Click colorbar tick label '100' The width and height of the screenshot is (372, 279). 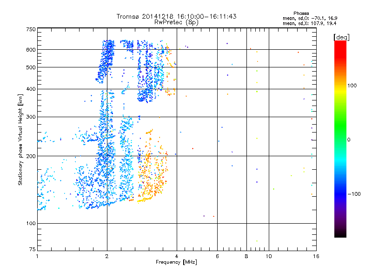pos(352,86)
